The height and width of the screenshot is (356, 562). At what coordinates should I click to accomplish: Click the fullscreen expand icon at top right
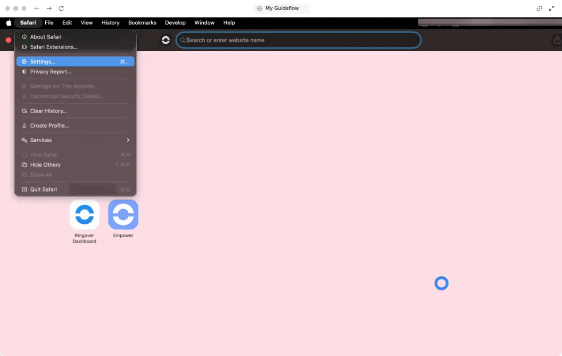click(x=552, y=8)
